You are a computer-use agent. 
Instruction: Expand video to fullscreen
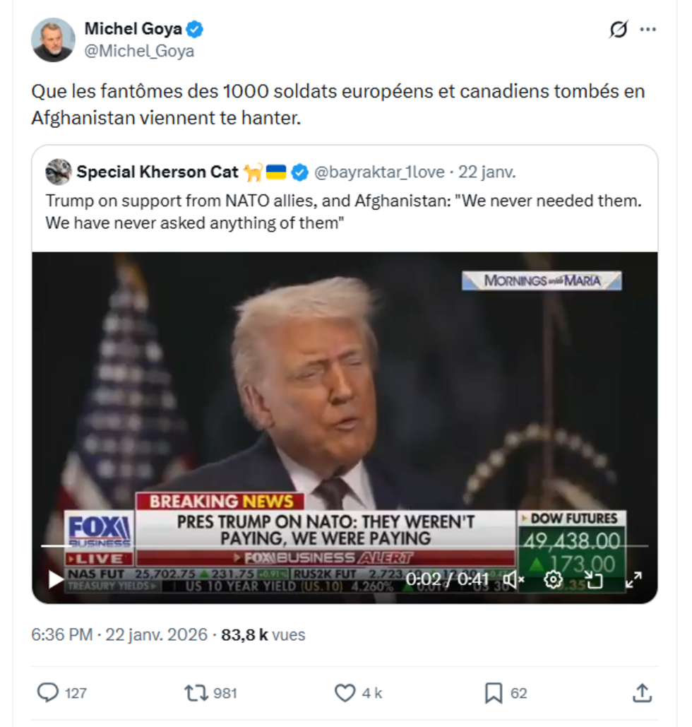633,580
